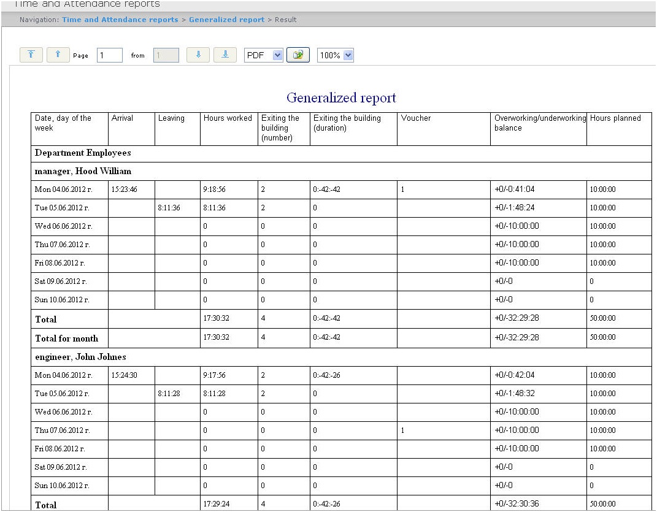Click the Voucher column header

[x=416, y=118]
